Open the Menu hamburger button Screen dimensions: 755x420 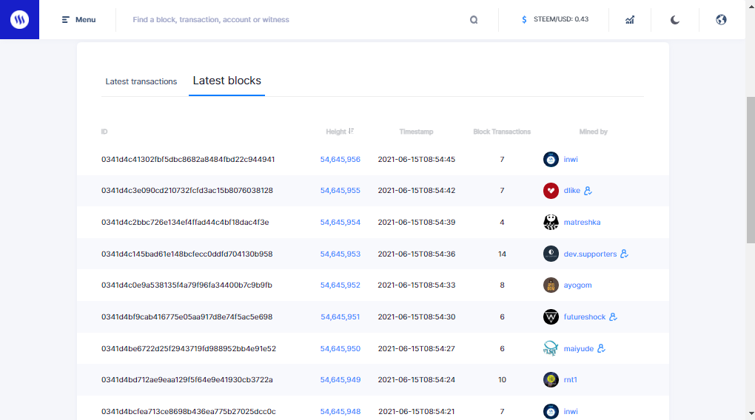pyautogui.click(x=78, y=20)
